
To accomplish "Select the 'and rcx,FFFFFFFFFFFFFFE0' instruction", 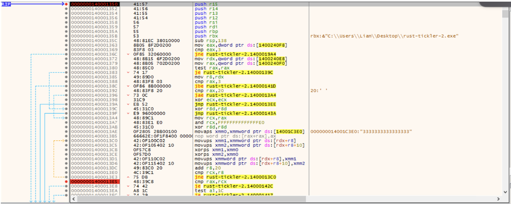I will [x=229, y=123].
